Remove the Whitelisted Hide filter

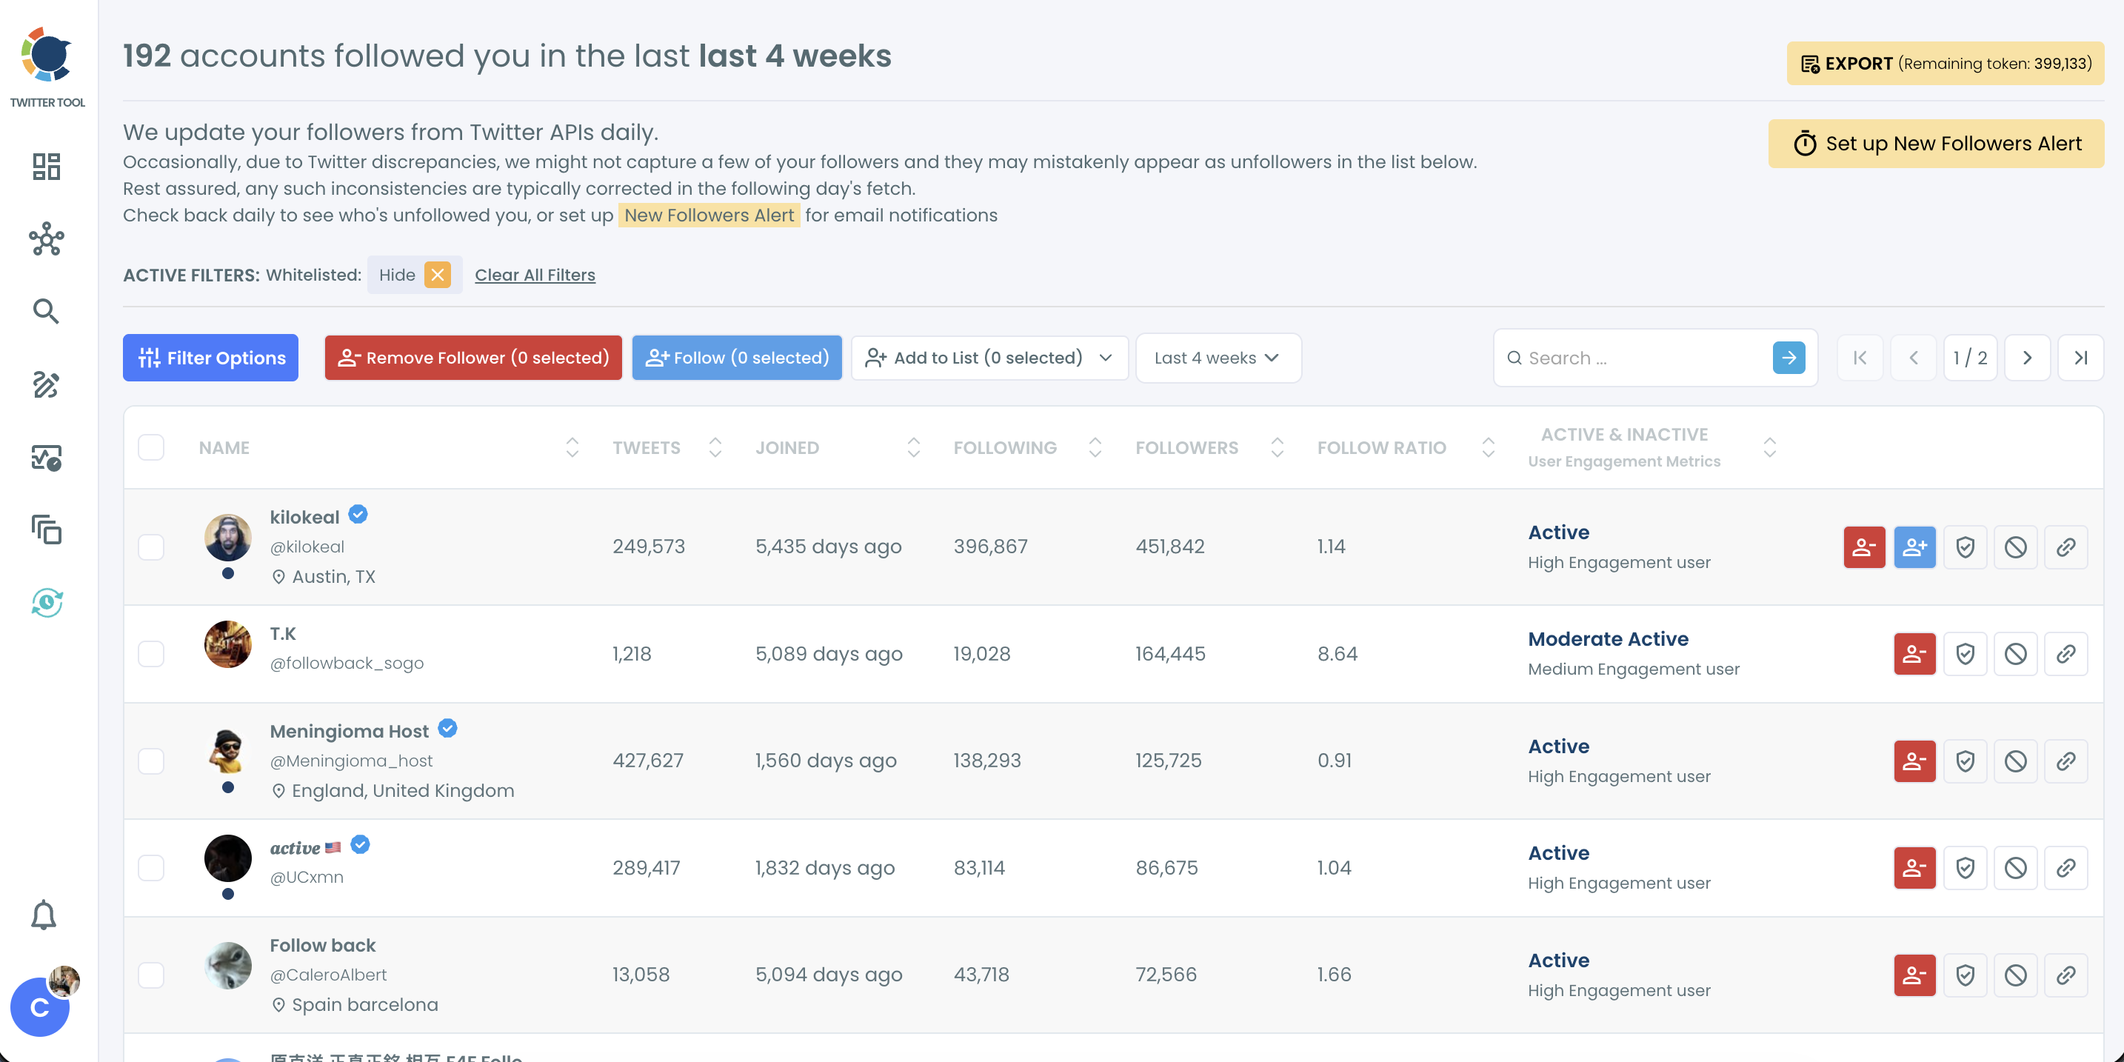pyautogui.click(x=438, y=275)
